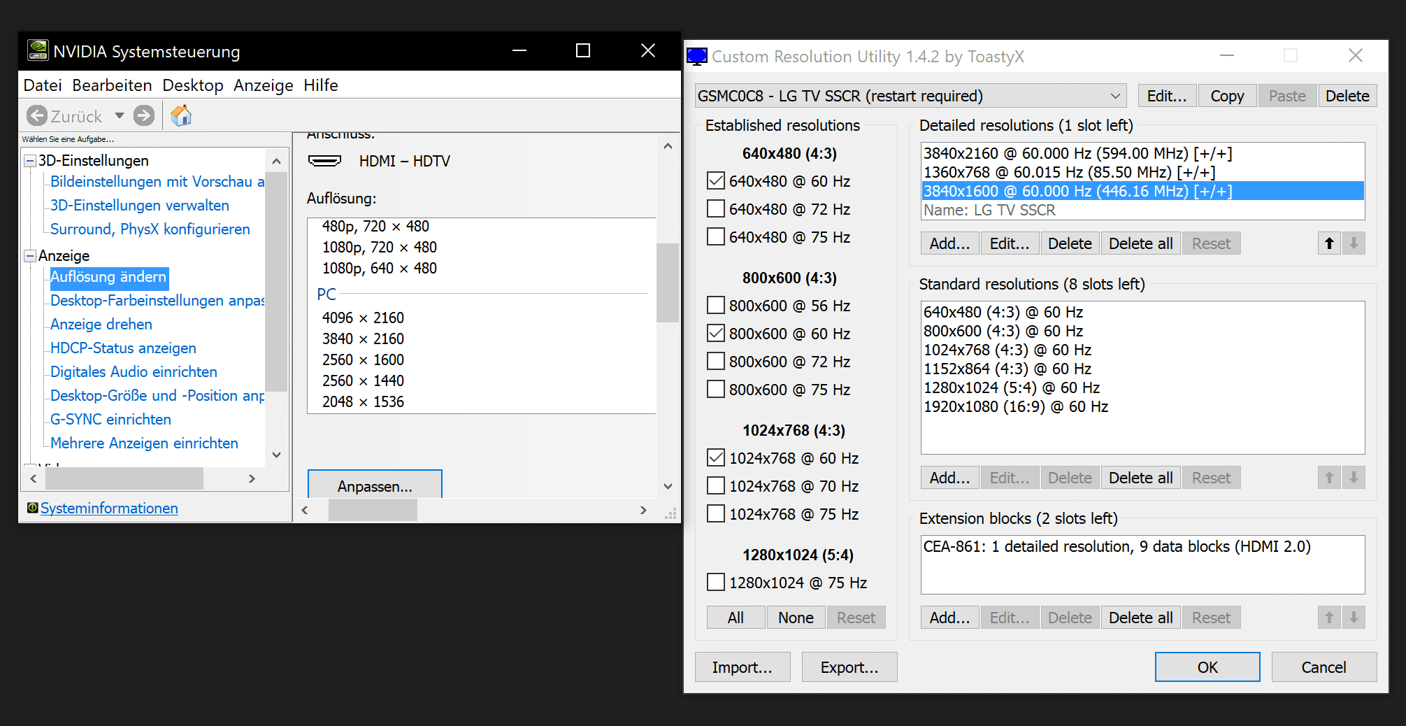This screenshot has width=1406, height=726.
Task: Click the forward arrow icon in the NVIDIA toolbar
Action: [x=144, y=115]
